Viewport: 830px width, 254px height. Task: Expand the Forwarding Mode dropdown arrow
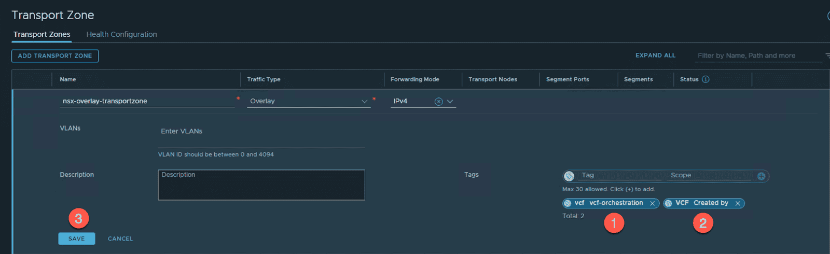point(450,102)
